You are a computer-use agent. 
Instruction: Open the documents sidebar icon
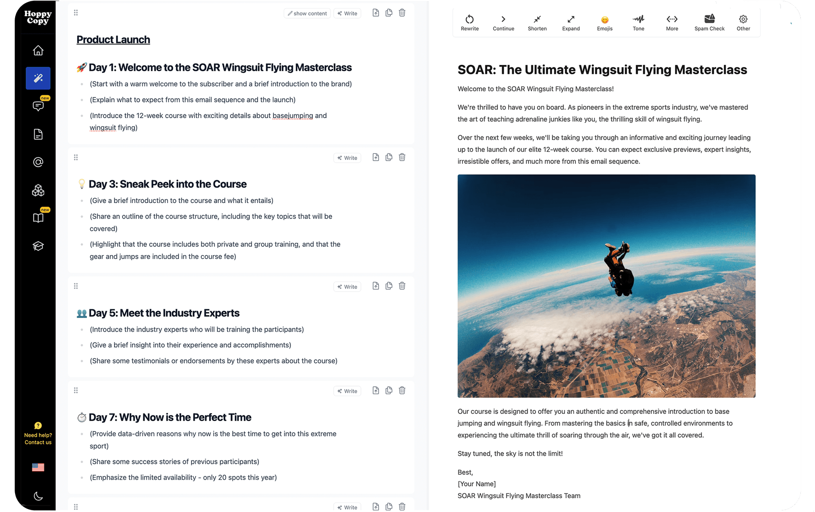(38, 134)
